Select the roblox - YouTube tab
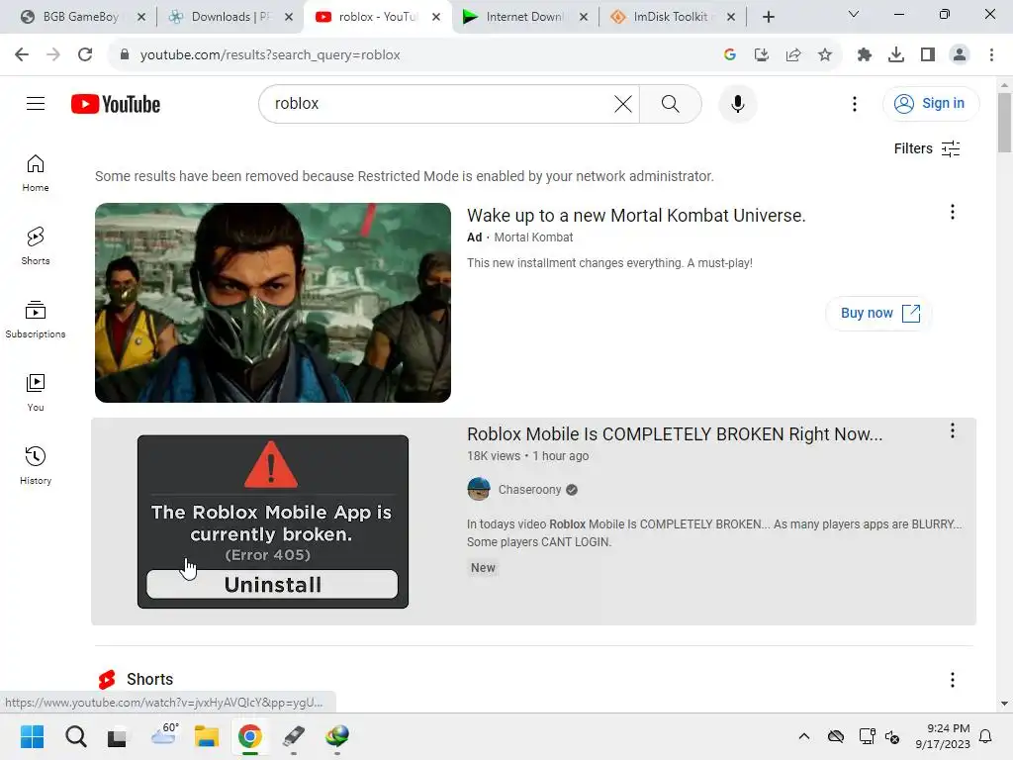Image resolution: width=1013 pixels, height=760 pixels. pyautogui.click(x=376, y=17)
